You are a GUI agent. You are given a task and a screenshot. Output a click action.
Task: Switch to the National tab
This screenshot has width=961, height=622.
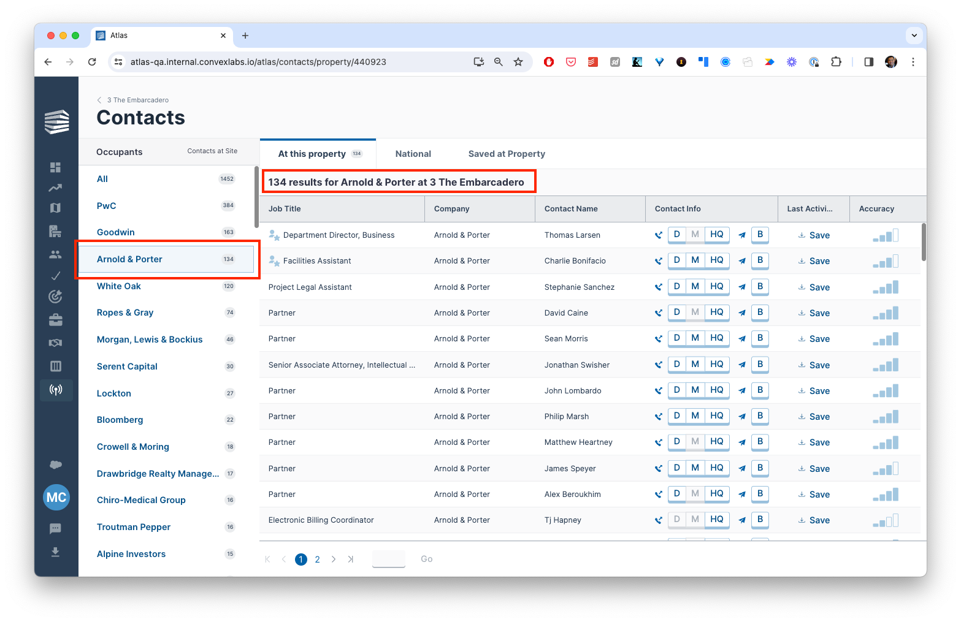pyautogui.click(x=413, y=154)
